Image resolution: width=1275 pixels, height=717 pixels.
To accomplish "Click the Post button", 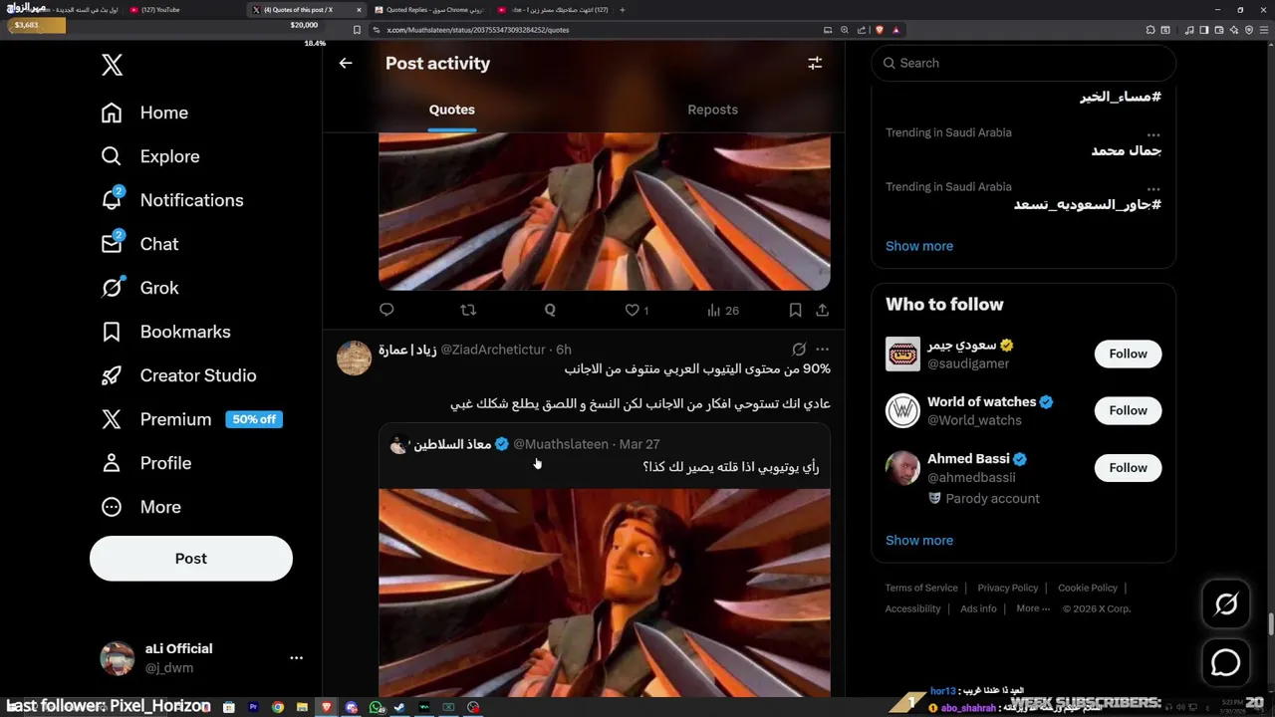I will [x=191, y=559].
